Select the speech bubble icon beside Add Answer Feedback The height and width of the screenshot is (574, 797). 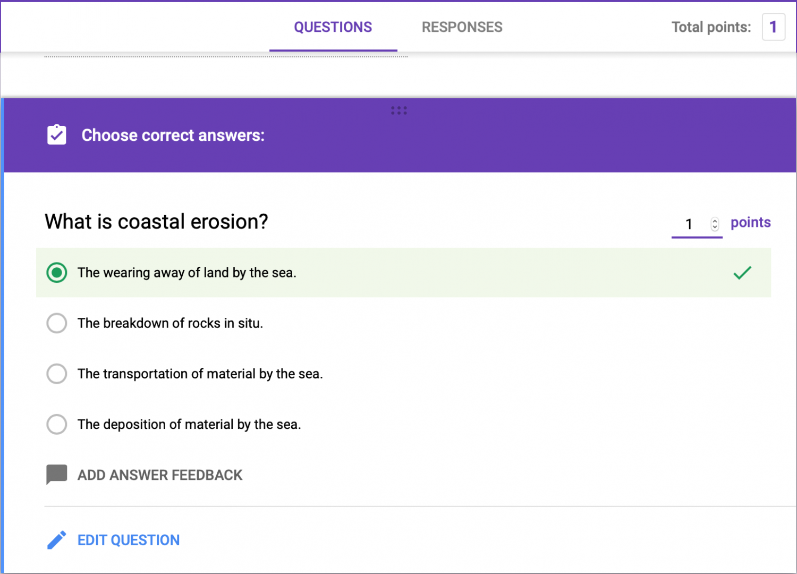coord(56,474)
